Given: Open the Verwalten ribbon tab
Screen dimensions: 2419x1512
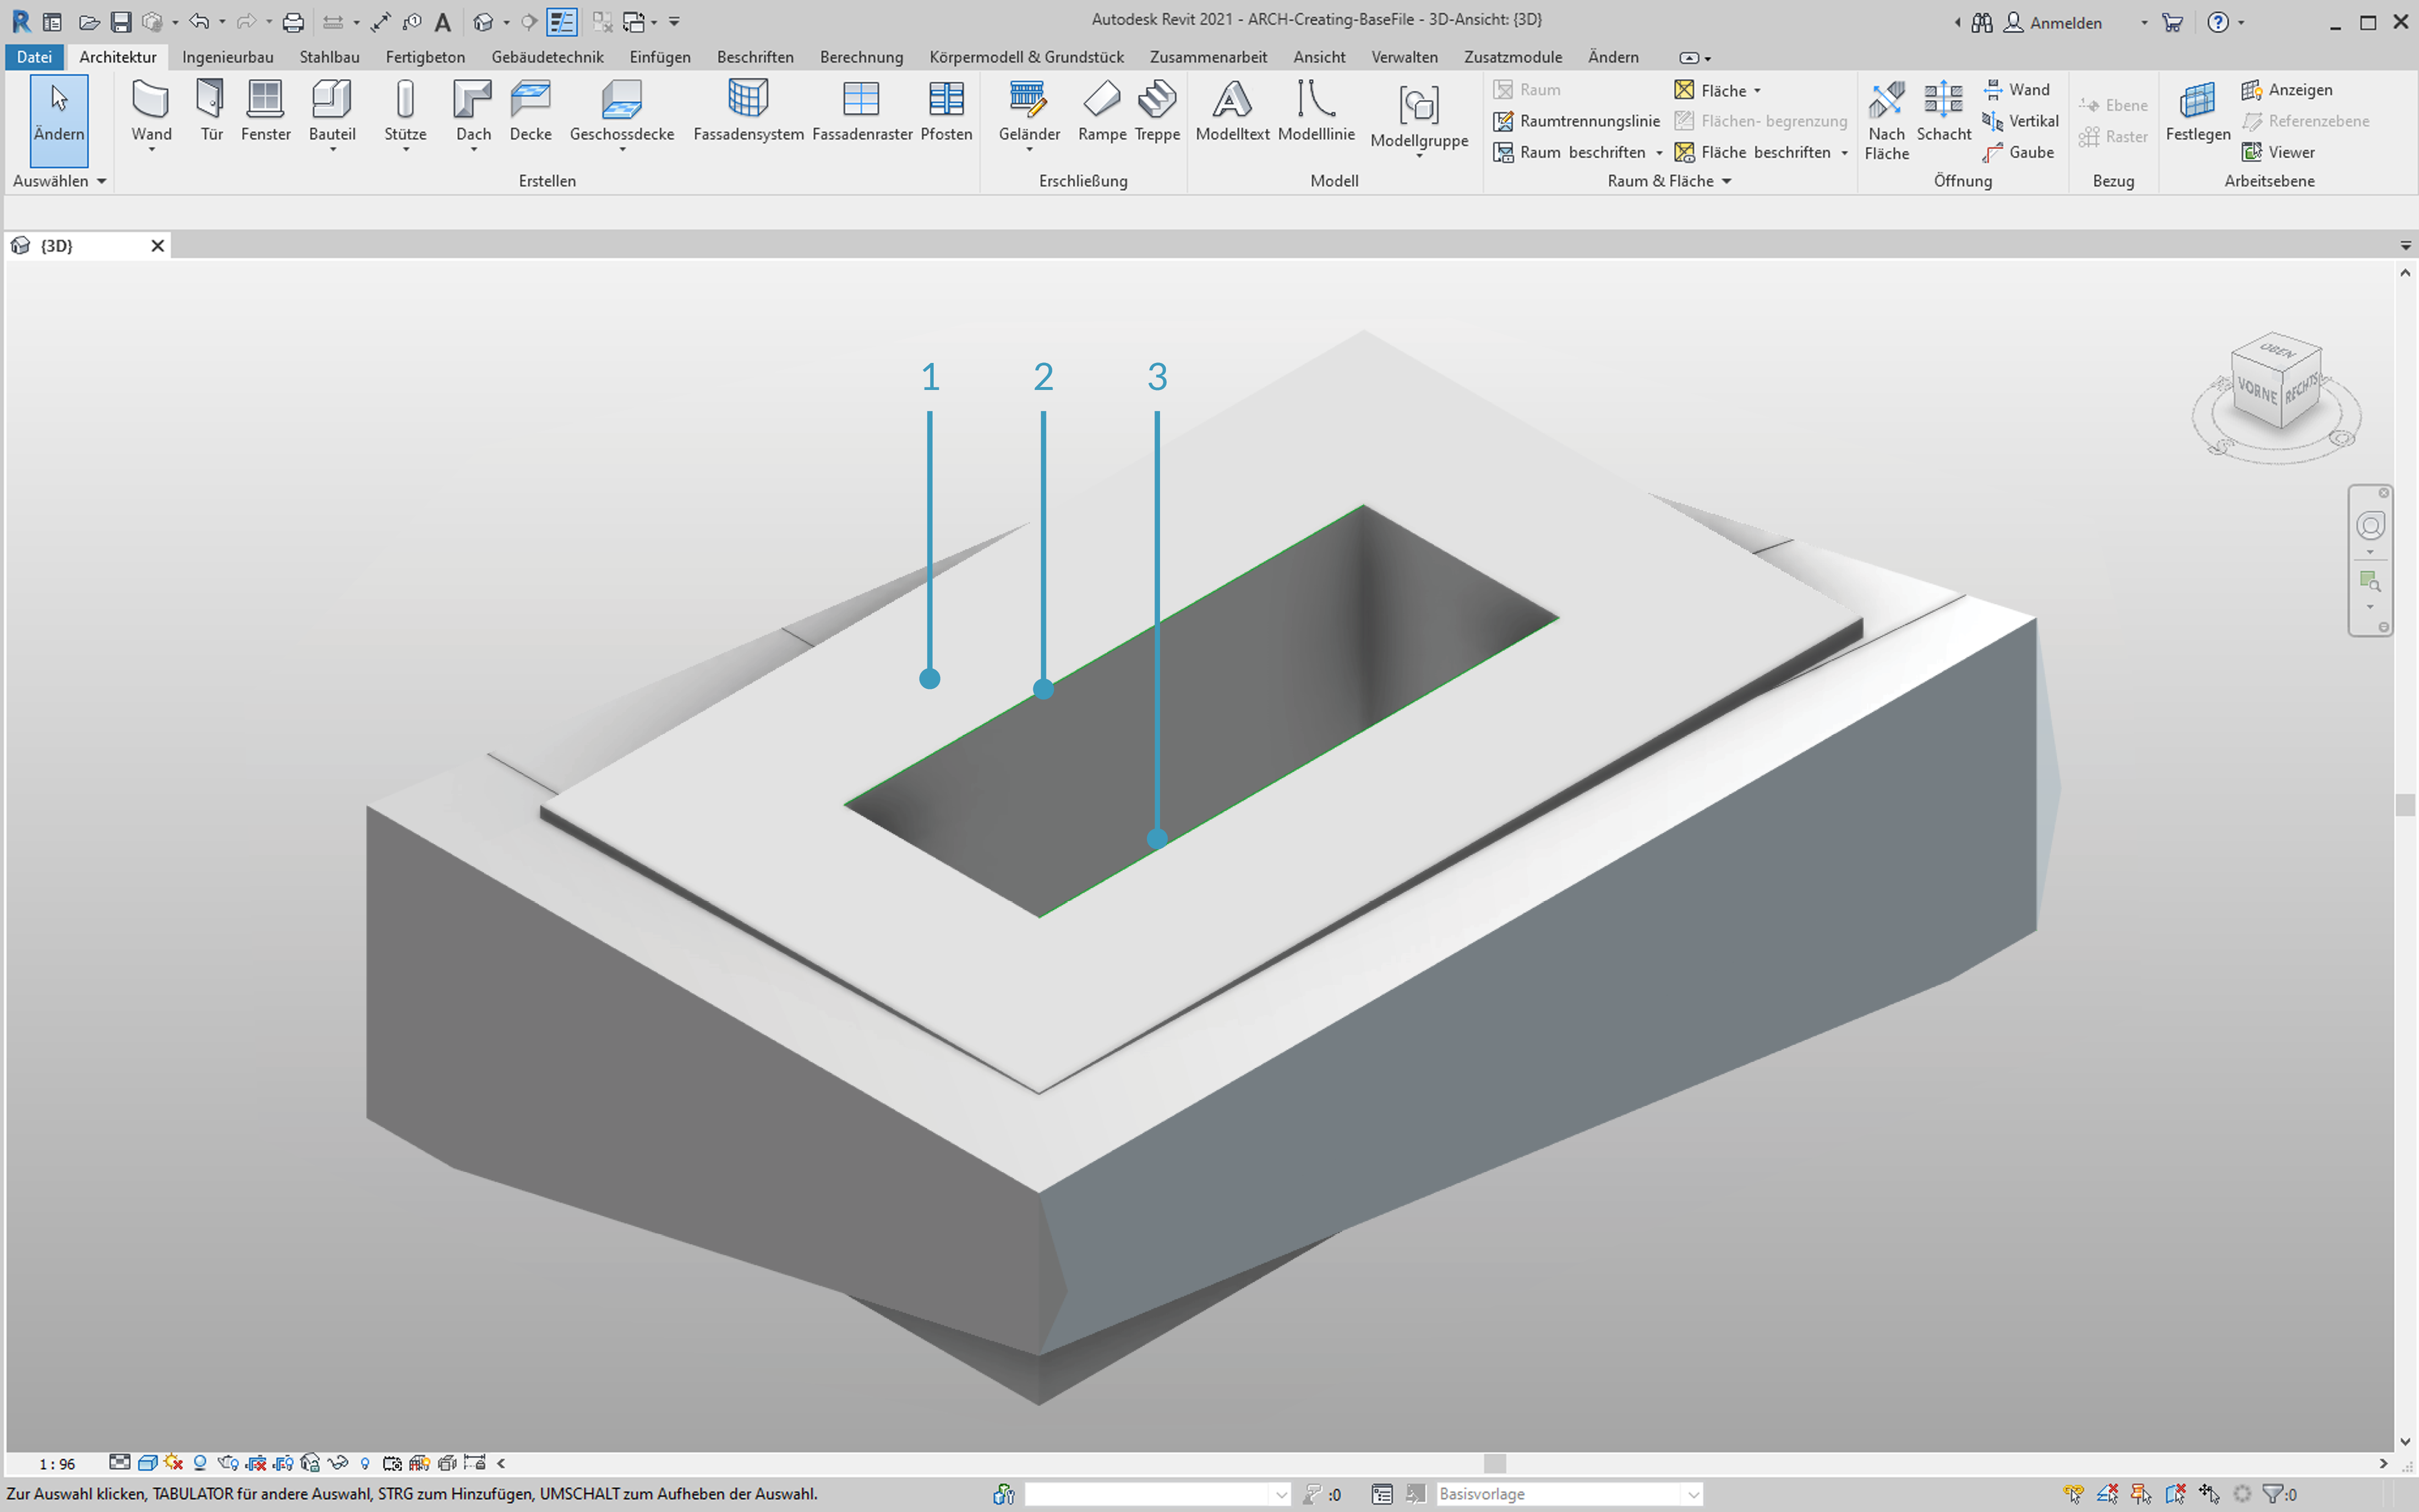Looking at the screenshot, I should pos(1404,57).
